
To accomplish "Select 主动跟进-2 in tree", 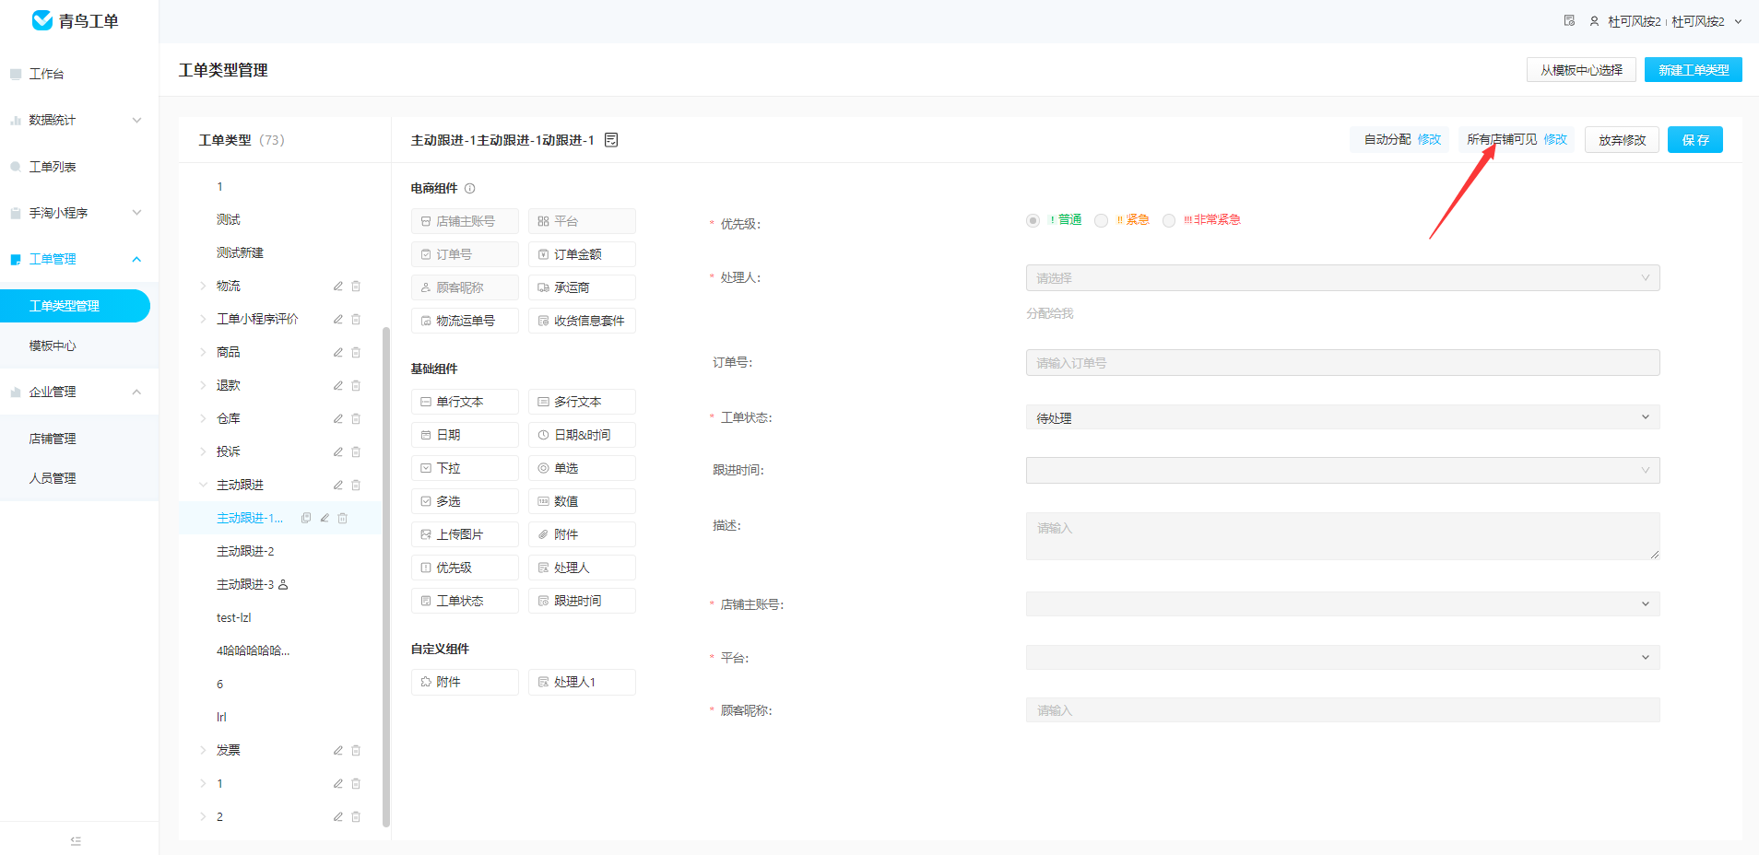I will point(245,552).
